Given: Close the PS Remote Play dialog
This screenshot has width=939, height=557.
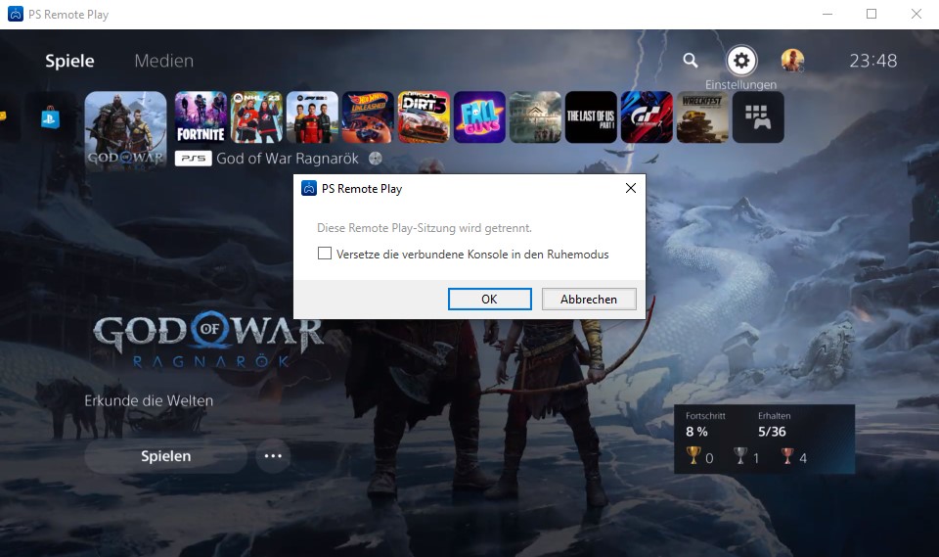Looking at the screenshot, I should point(631,188).
